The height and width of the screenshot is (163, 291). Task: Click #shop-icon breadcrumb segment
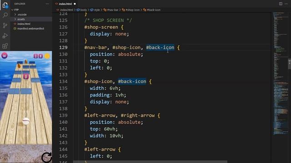[x=132, y=10]
